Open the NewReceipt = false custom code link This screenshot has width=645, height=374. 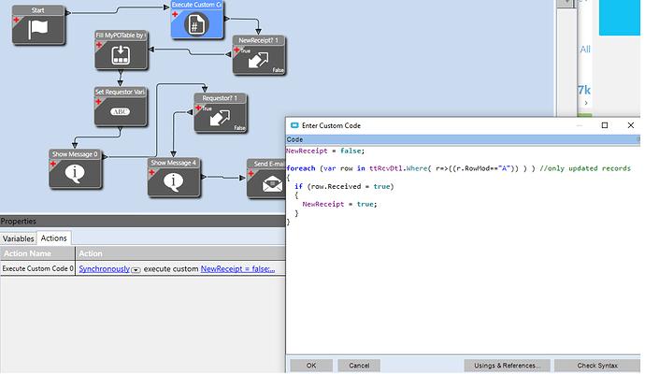click(237, 268)
